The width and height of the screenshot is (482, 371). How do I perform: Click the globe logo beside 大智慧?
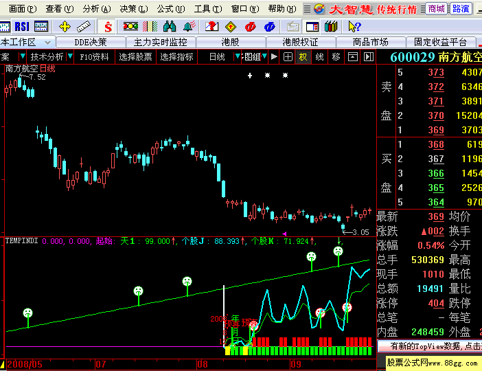[319, 9]
